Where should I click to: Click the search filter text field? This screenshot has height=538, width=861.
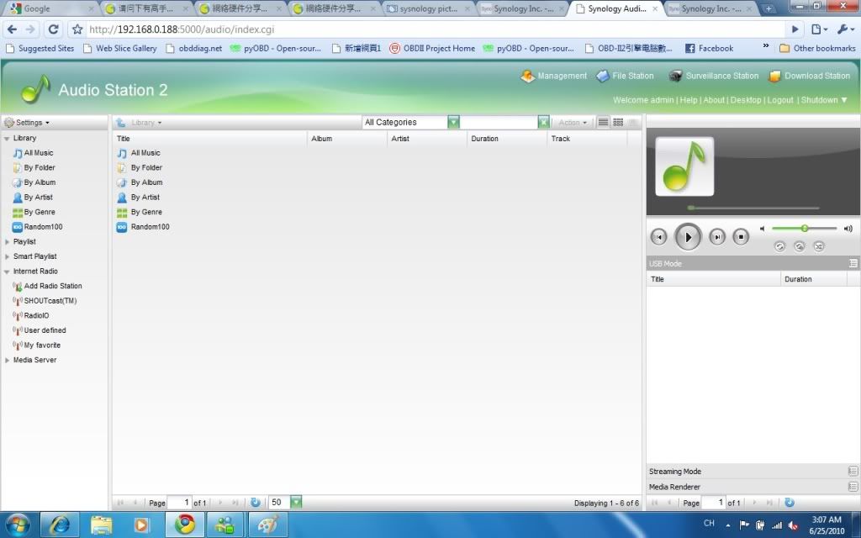[x=499, y=123]
